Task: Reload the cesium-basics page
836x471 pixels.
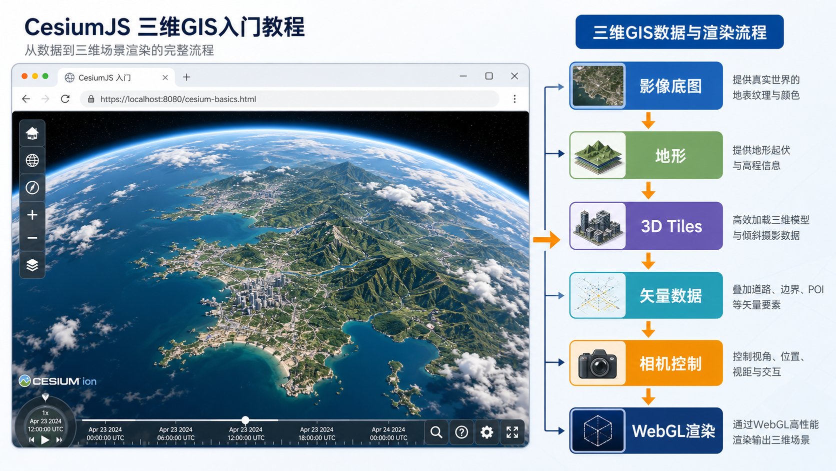Action: click(65, 99)
